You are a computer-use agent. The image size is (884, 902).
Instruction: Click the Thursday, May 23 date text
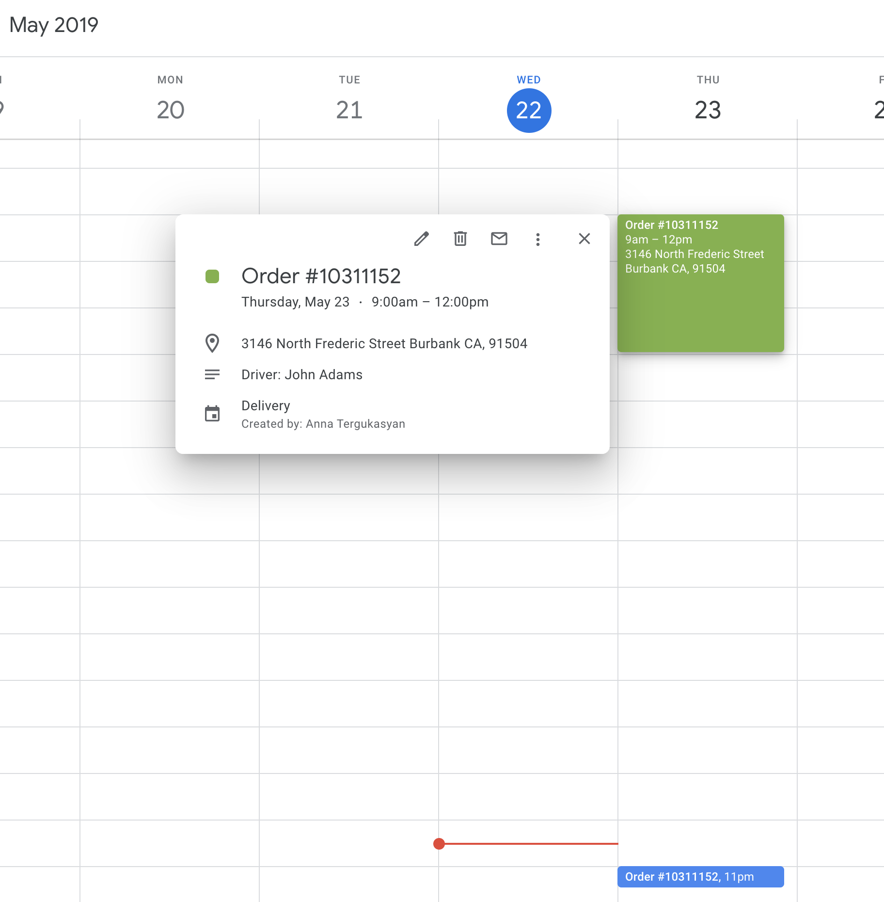pyautogui.click(x=296, y=302)
